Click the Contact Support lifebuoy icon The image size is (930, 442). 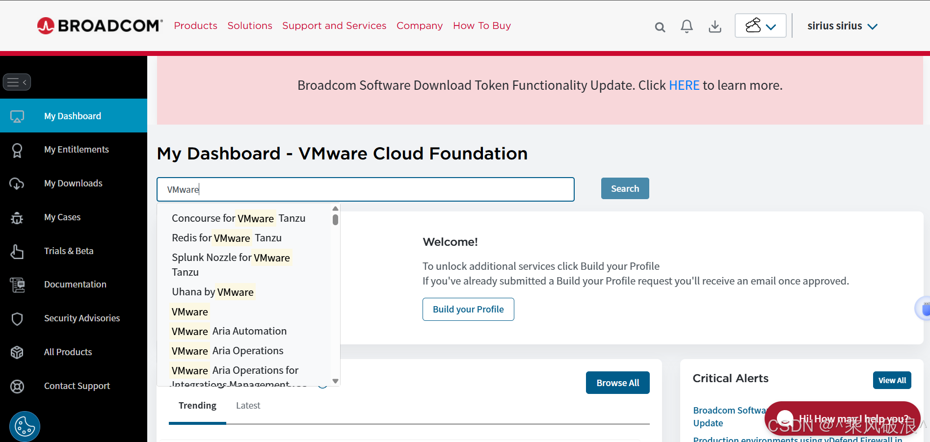tap(17, 387)
